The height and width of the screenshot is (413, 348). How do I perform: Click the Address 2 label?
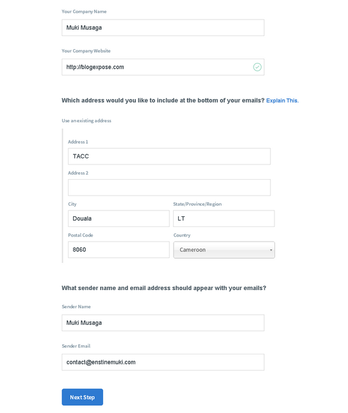pyautogui.click(x=78, y=173)
